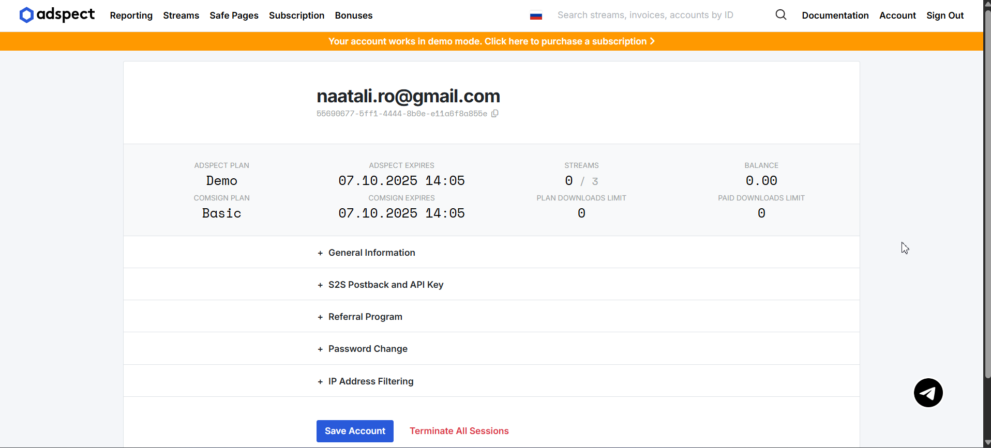Expand S2S Postback and API Key
This screenshot has height=448, width=991.
point(385,285)
